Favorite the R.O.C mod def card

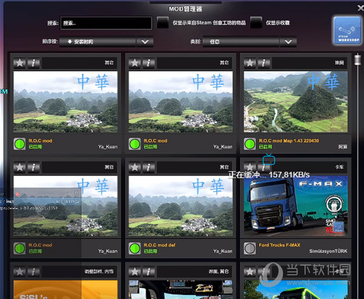click(x=135, y=167)
